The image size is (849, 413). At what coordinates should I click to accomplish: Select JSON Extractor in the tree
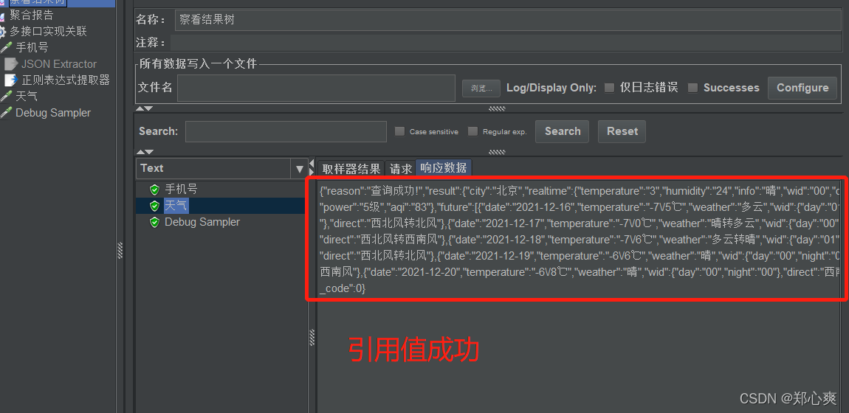tap(59, 63)
